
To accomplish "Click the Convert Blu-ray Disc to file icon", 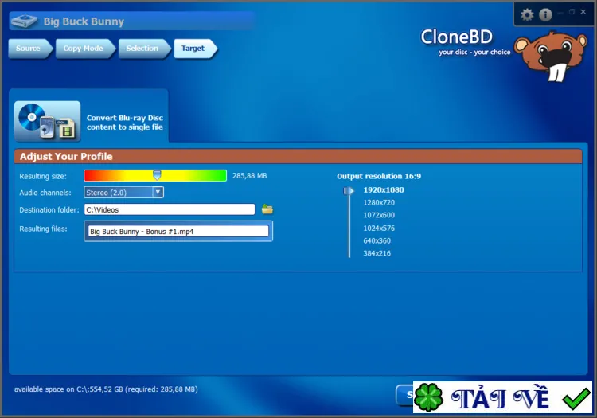I will (48, 121).
